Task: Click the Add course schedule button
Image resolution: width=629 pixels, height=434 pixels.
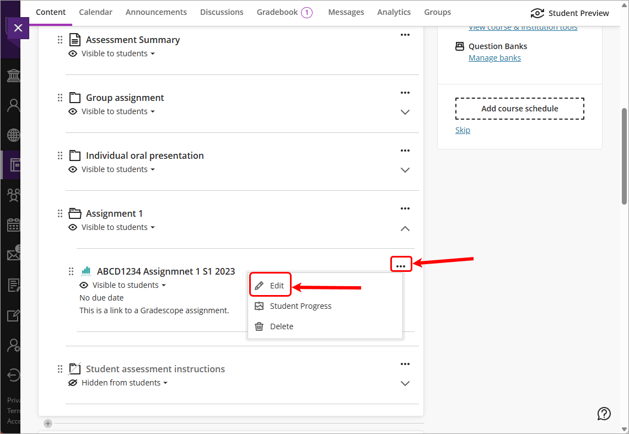Action: (x=519, y=108)
